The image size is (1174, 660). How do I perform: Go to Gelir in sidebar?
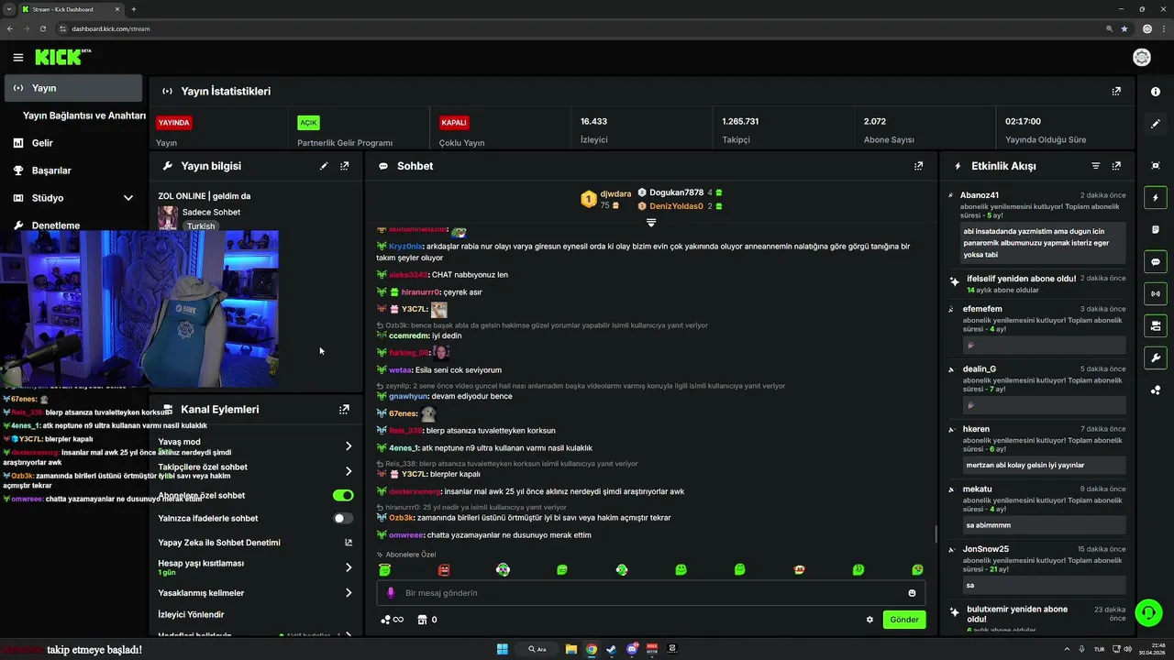pos(42,143)
